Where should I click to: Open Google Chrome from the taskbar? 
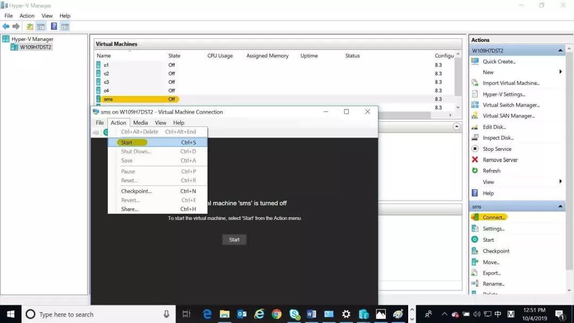(276, 314)
